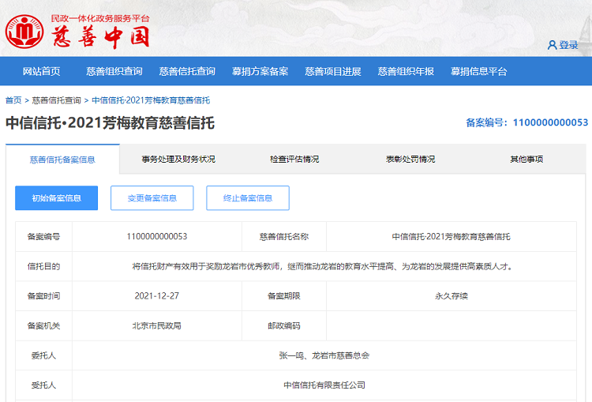Navigate to 慈善项目进展 page
Viewport: 592px width, 402px height.
[333, 71]
